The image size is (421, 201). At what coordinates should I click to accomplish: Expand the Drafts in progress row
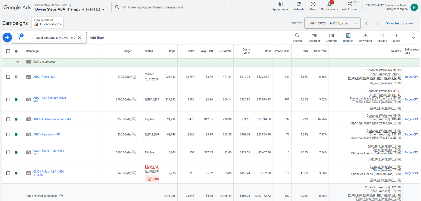point(18,62)
